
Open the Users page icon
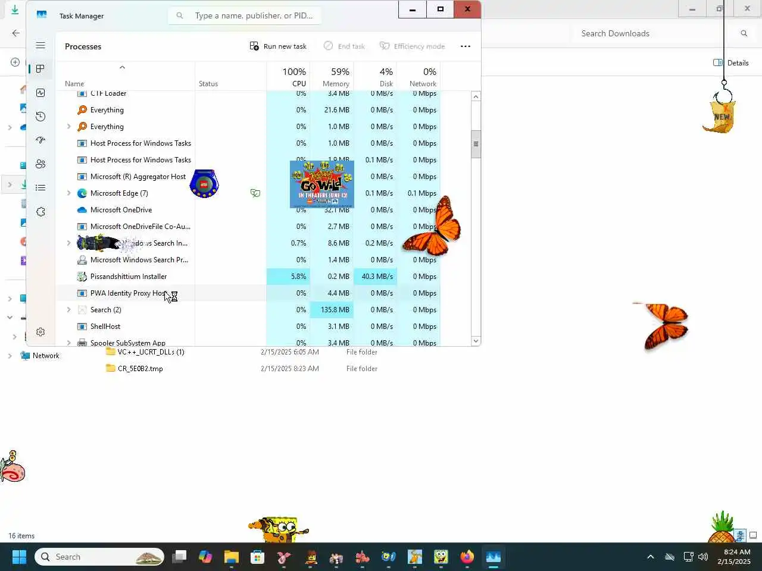point(40,164)
